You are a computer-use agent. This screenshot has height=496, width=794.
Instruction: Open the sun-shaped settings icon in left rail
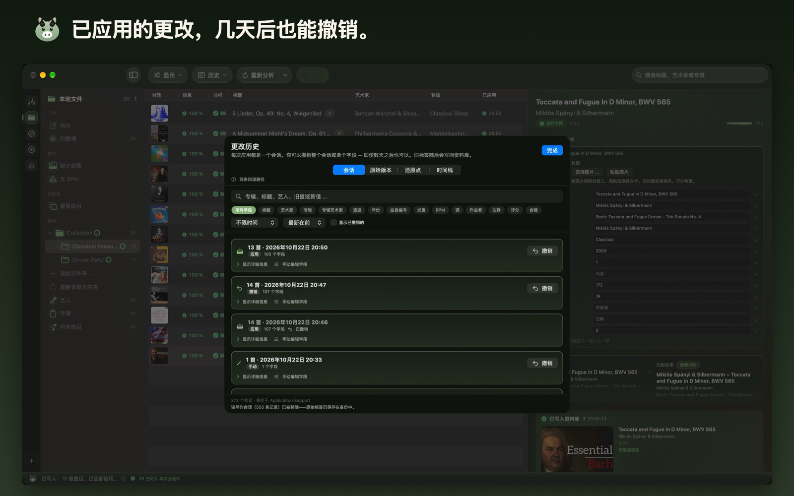click(x=31, y=166)
